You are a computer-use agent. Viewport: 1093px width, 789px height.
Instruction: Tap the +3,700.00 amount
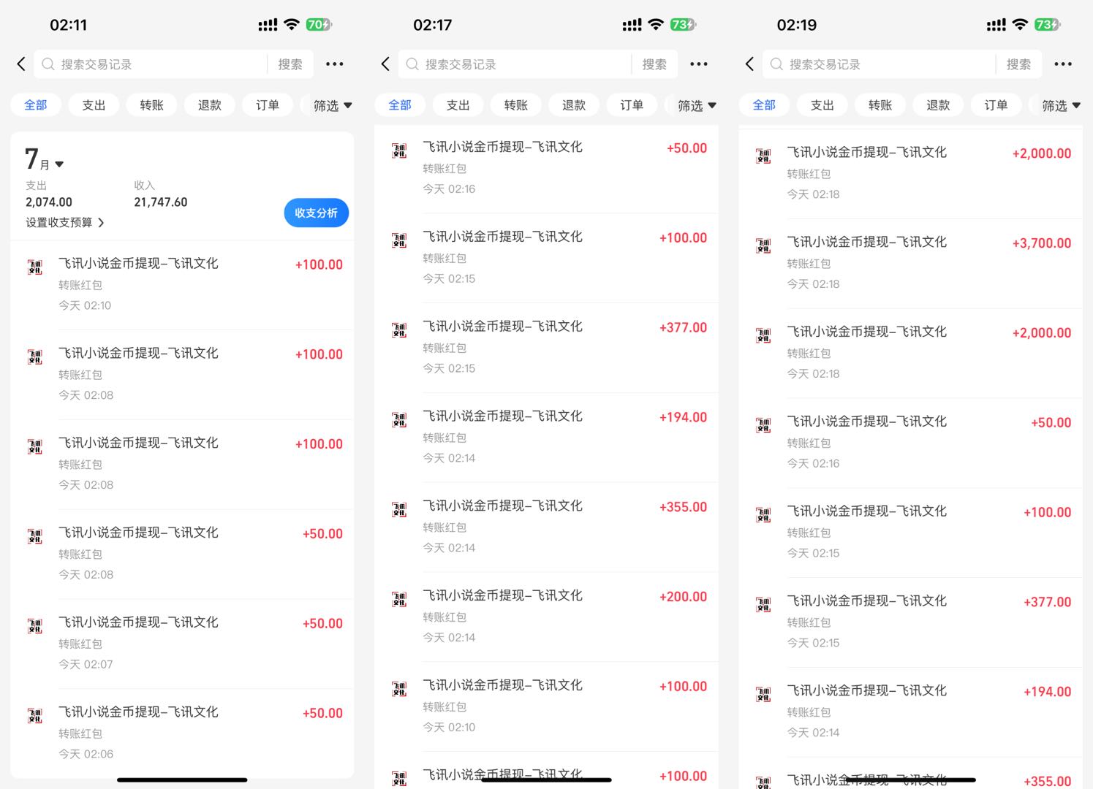[1042, 243]
